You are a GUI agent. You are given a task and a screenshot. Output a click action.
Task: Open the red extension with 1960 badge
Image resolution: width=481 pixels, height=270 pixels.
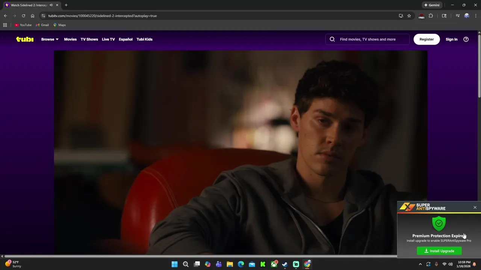coord(422,16)
